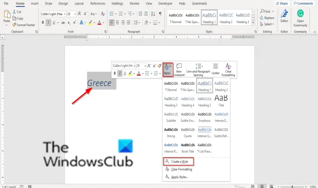318x188 pixels.
Task: Toggle Underline in the ribbon Font group
Action: coord(54,23)
